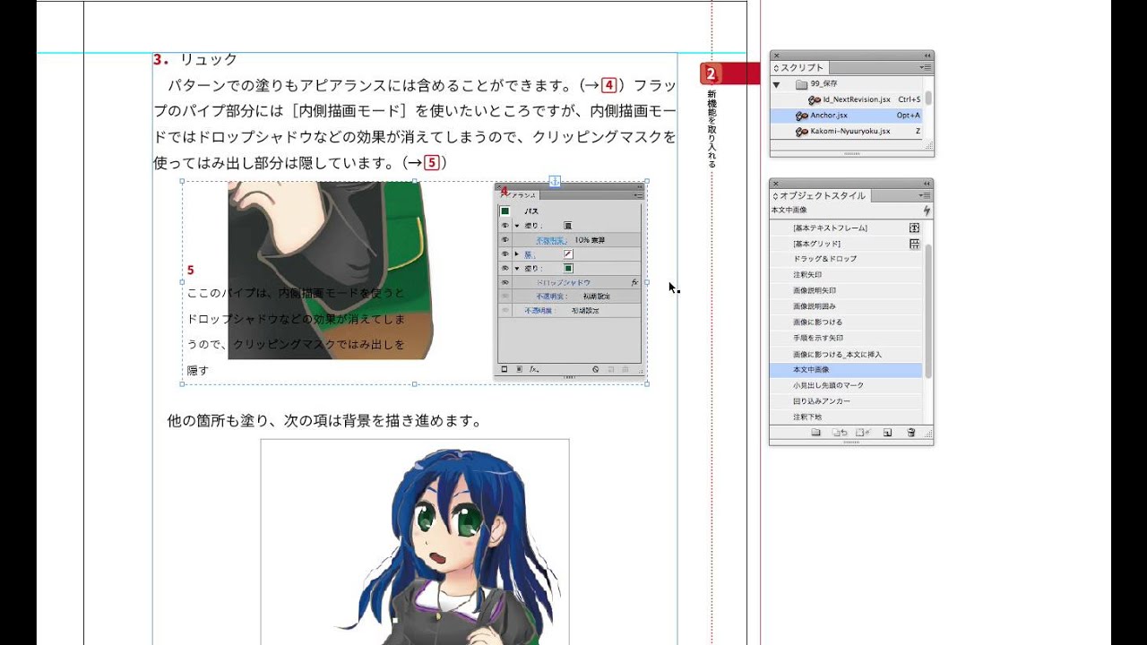Viewport: 1147px width, 645px height.
Task: Apply the 画像説明矢印 object style
Action: (x=847, y=291)
